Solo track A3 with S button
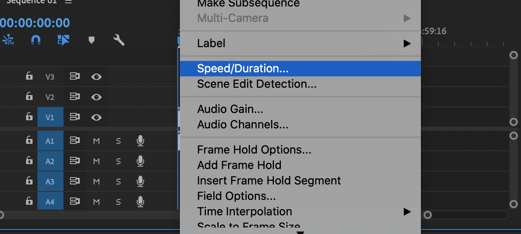Image resolution: width=521 pixels, height=234 pixels. click(x=118, y=181)
